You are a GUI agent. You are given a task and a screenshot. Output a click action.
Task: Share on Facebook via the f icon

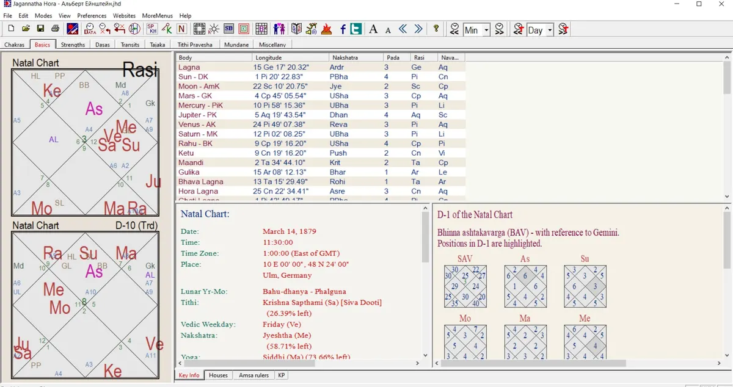343,29
